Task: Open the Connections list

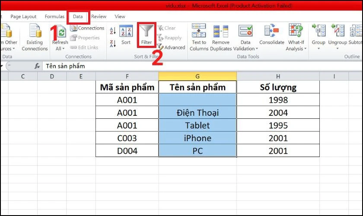Action: point(87,28)
